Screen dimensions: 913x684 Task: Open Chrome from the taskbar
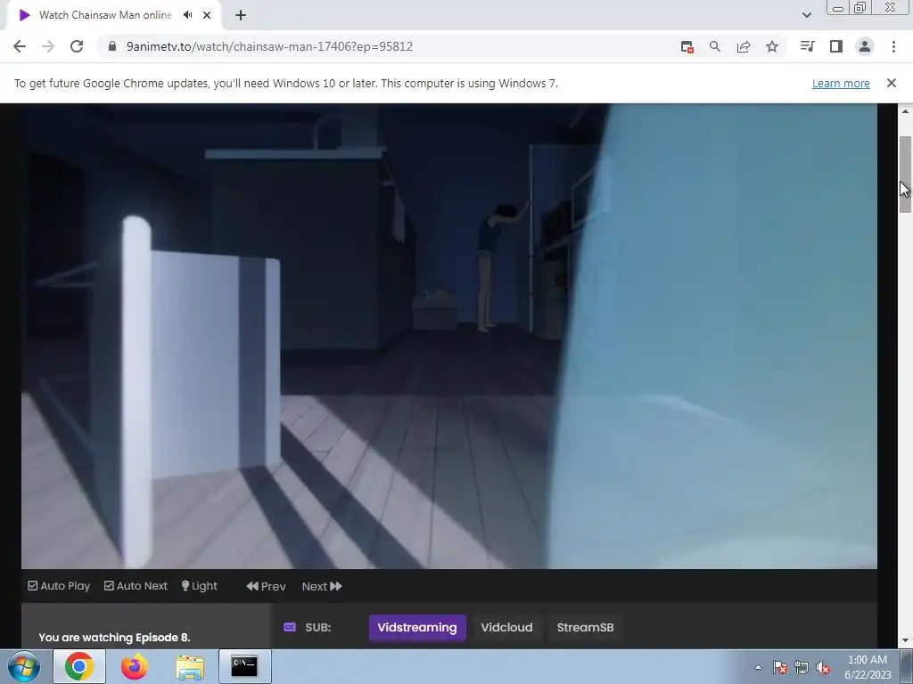click(x=79, y=666)
